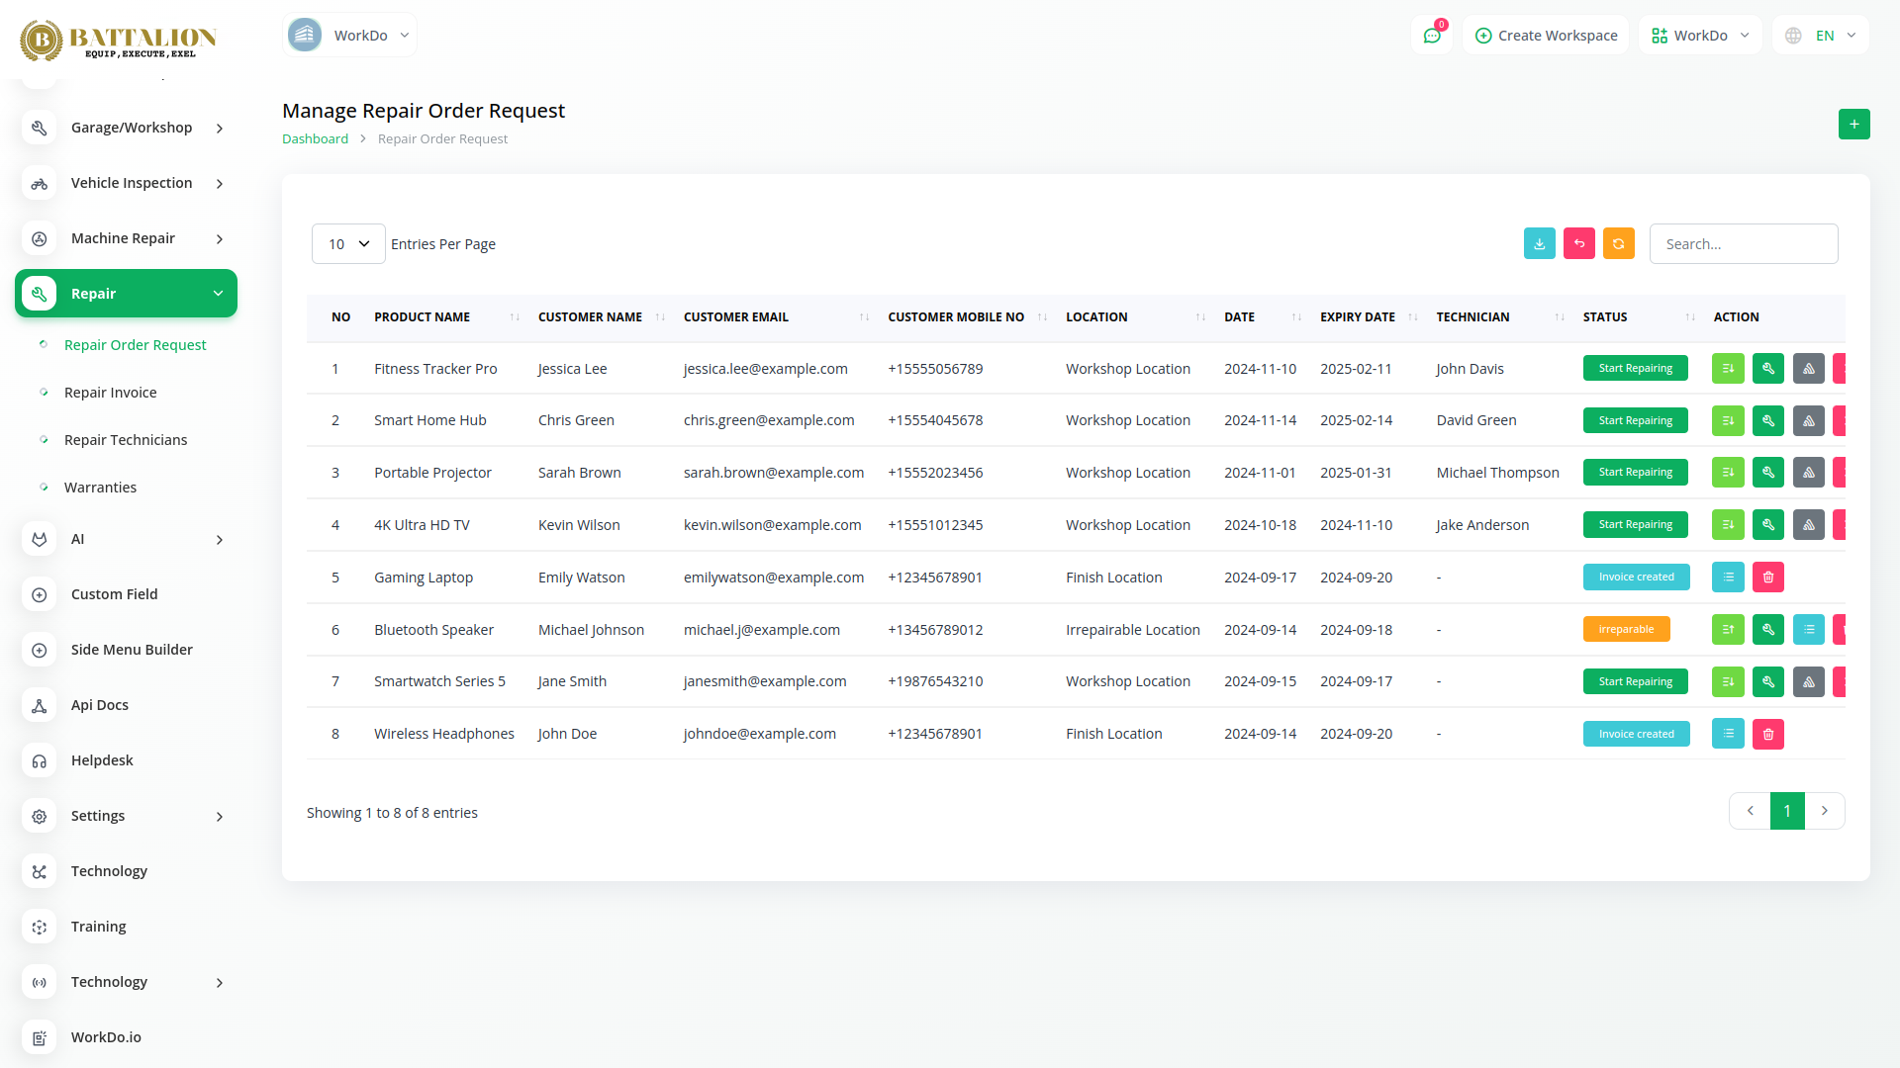Click the green plus create button
Image resolution: width=1900 pixels, height=1068 pixels.
(1853, 124)
